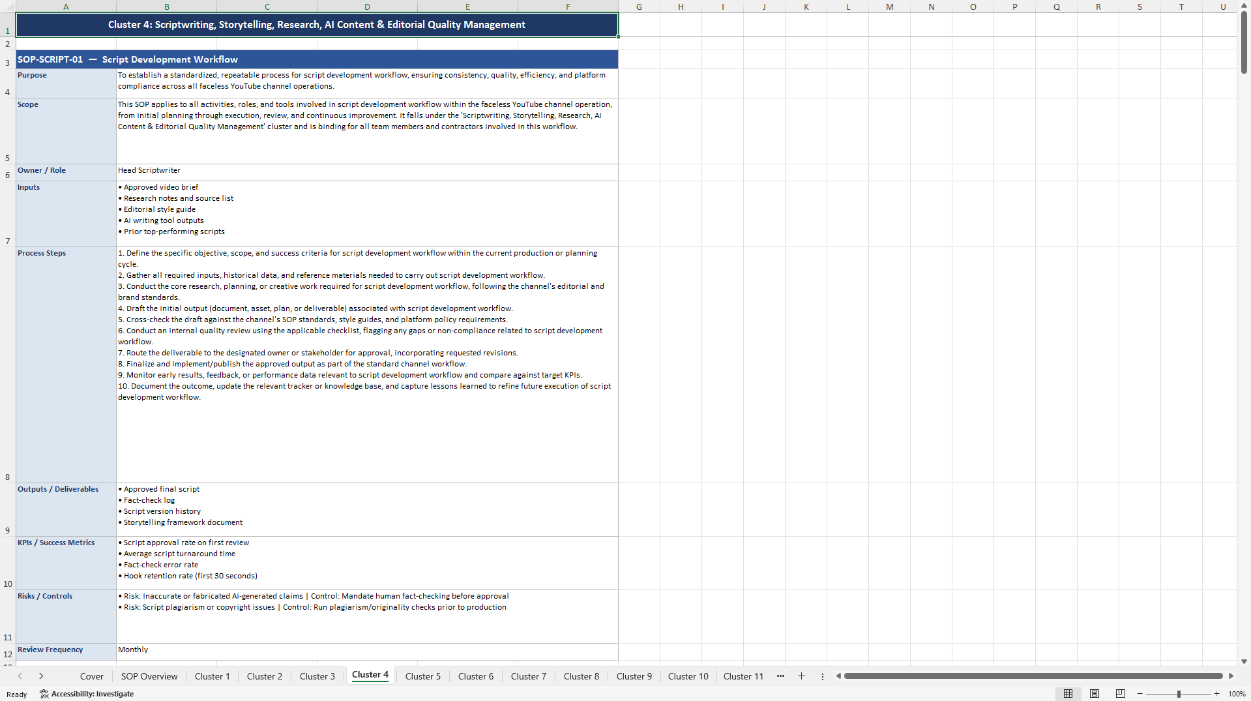The height and width of the screenshot is (701, 1251).
Task: Click vertical scrollbar down arrow
Action: pos(1244,661)
